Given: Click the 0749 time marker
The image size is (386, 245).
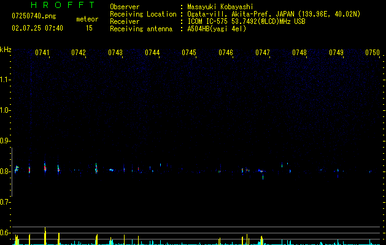Looking at the screenshot, I should pos(336,53).
